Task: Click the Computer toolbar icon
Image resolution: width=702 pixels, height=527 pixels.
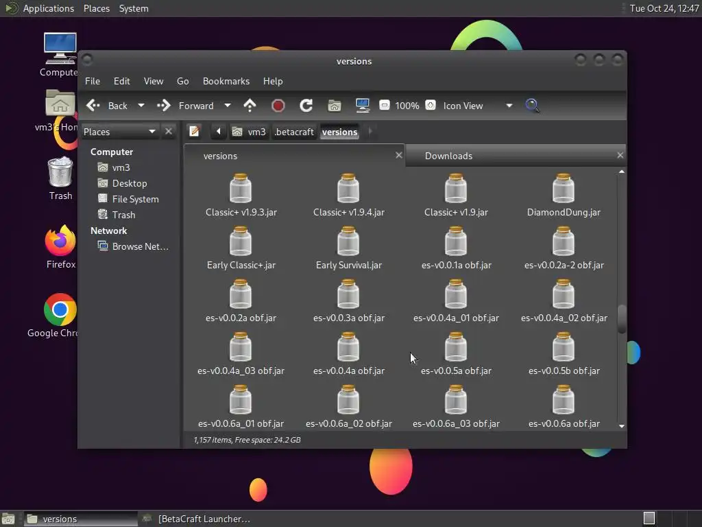Action: tap(363, 106)
